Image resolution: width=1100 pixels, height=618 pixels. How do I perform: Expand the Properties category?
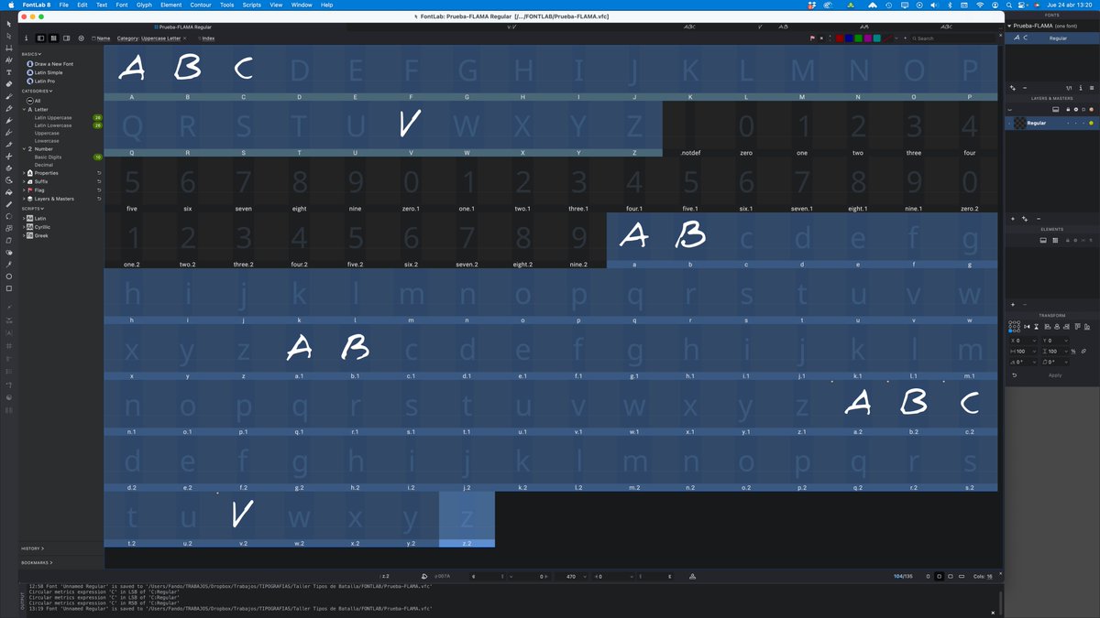pyautogui.click(x=24, y=173)
